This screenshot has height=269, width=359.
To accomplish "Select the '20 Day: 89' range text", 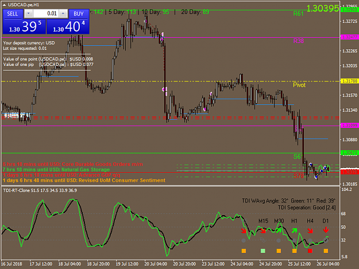I will click(x=195, y=12).
